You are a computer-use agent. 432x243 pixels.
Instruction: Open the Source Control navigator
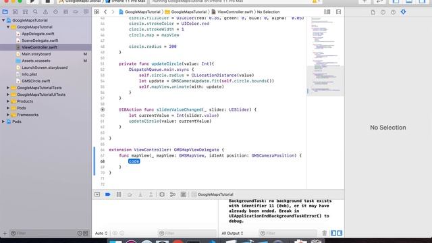tap(15, 12)
